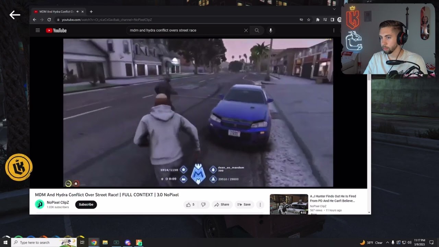Click the address bar URL
The height and width of the screenshot is (247, 439).
(x=107, y=20)
